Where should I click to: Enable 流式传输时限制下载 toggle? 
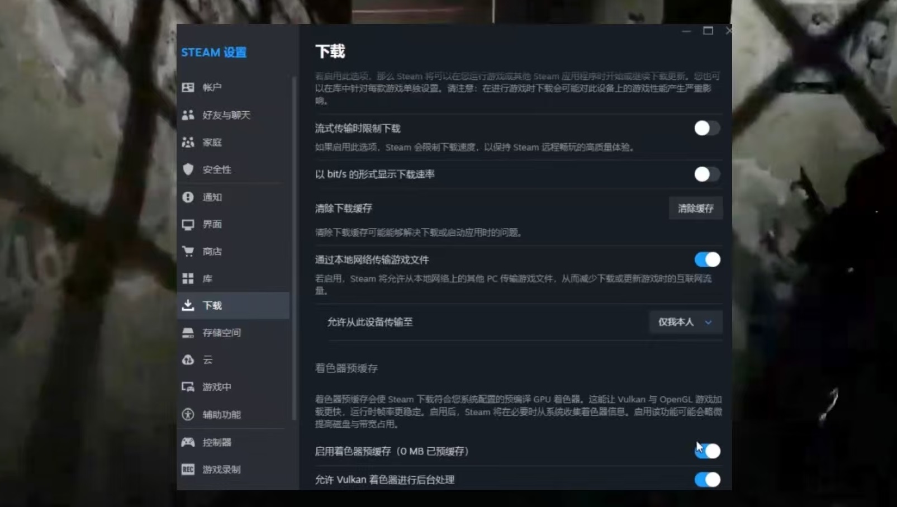[x=706, y=128]
